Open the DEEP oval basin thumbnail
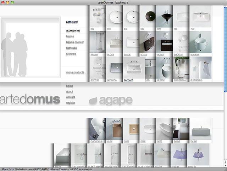Image resolution: width=227 pixels, height=171 pixels. [x=148, y=129]
